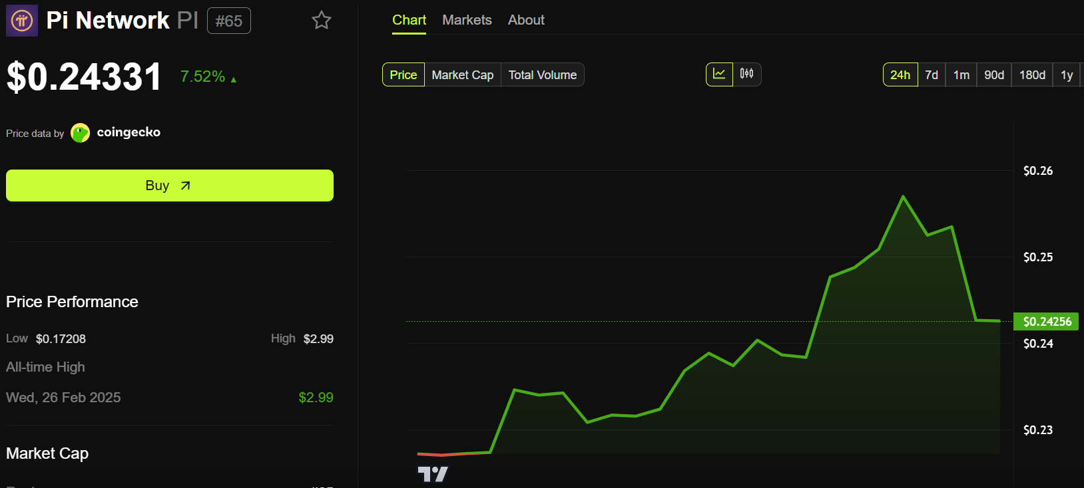The width and height of the screenshot is (1084, 488).
Task: Select the Market Cap chart toggle
Action: [x=463, y=75]
